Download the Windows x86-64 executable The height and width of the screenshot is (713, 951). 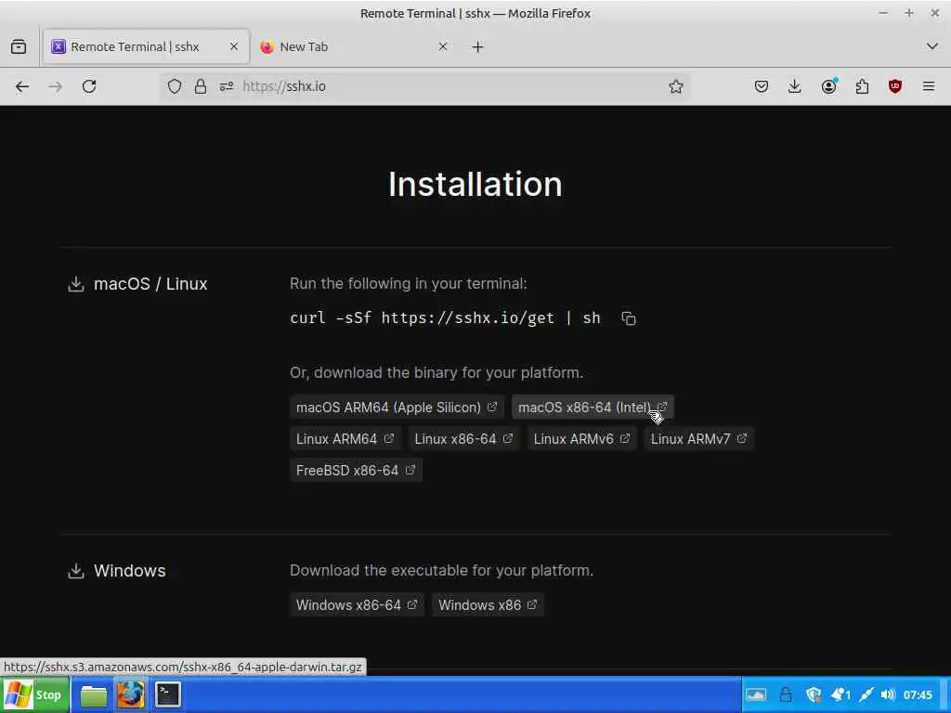357,605
